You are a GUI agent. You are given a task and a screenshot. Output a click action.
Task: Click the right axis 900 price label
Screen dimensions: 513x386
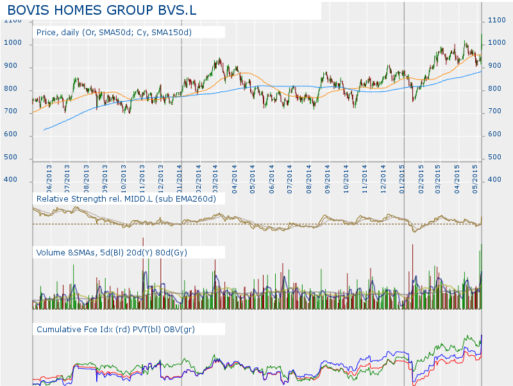tap(494, 66)
